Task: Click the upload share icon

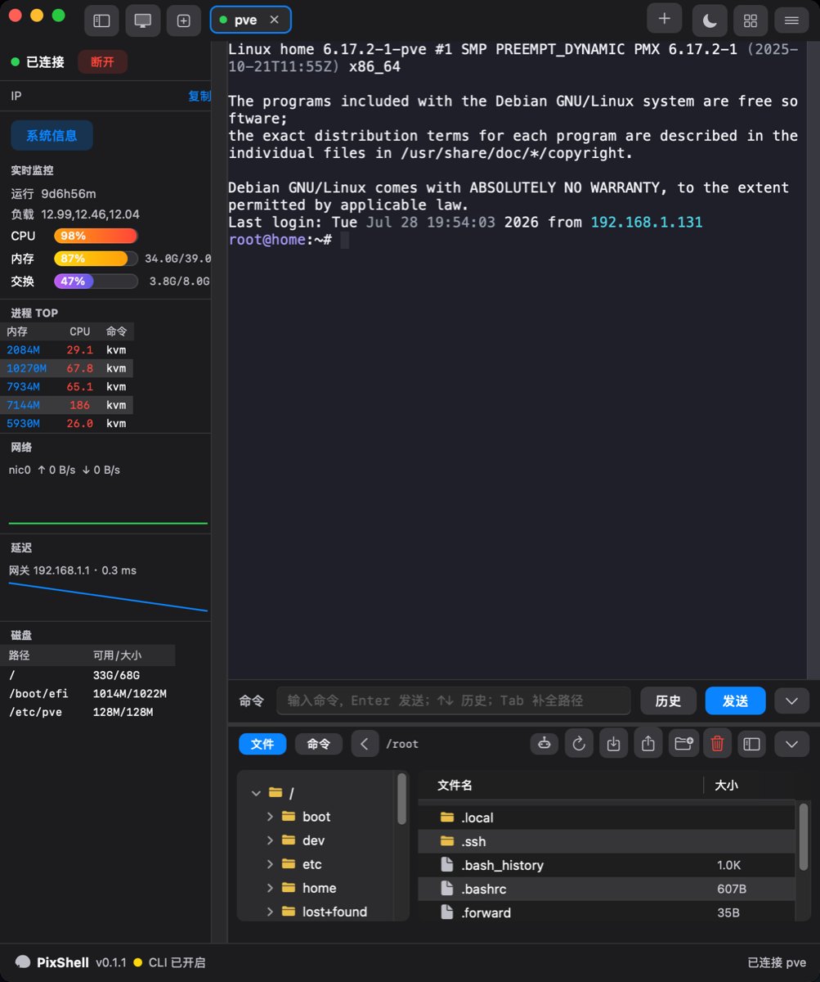Action: [648, 744]
